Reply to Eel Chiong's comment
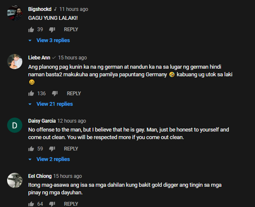255x207 pixels. [71, 204]
